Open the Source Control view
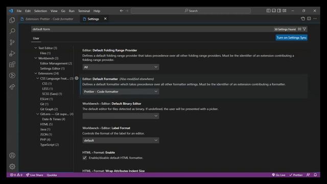327x184 pixels. 12,42
